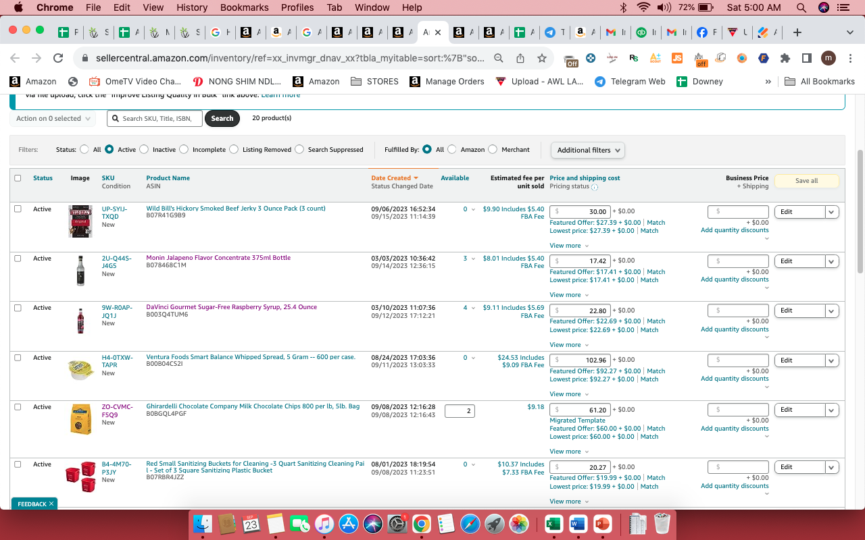Screen dimensions: 865x540
Task: Filter Fulfilled By Merchant
Action: pos(492,149)
